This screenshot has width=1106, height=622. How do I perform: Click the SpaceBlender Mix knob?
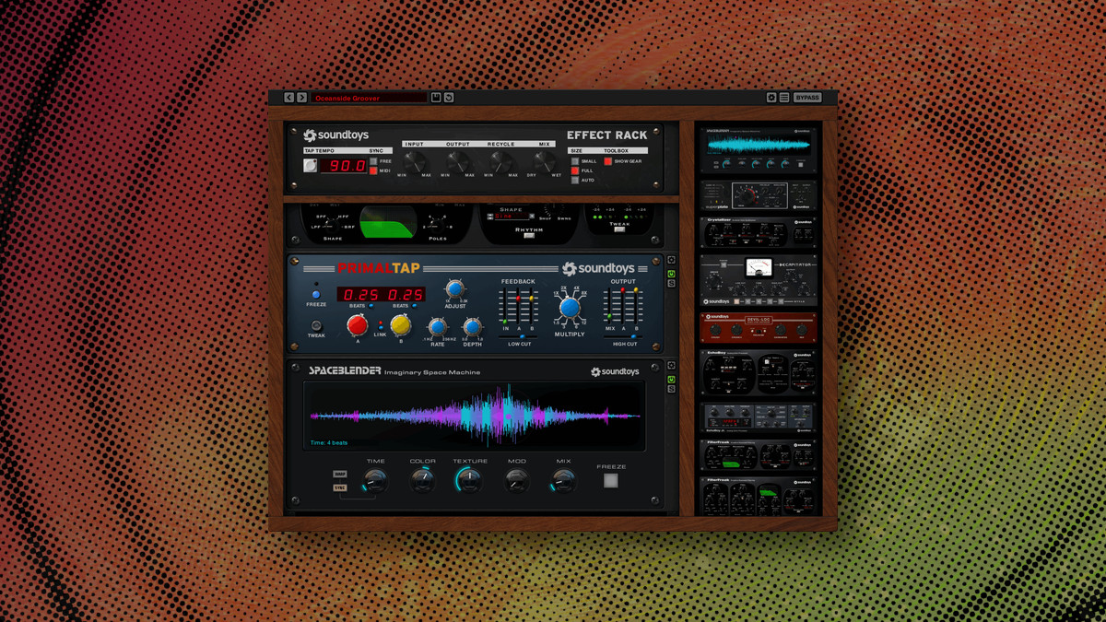tap(563, 480)
